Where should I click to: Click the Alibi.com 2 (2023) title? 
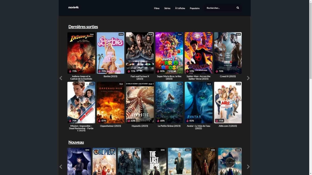point(228,126)
